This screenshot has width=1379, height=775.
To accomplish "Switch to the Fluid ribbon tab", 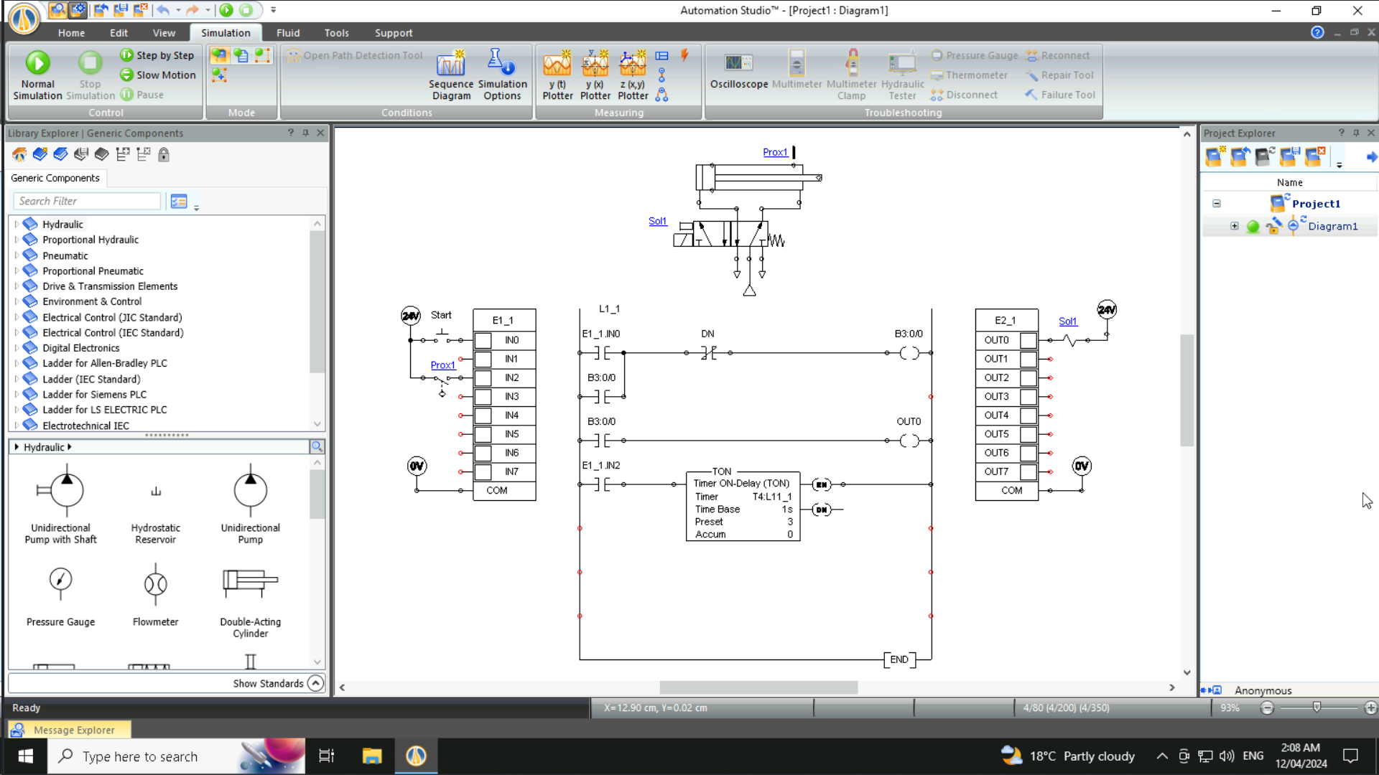I will coord(288,32).
